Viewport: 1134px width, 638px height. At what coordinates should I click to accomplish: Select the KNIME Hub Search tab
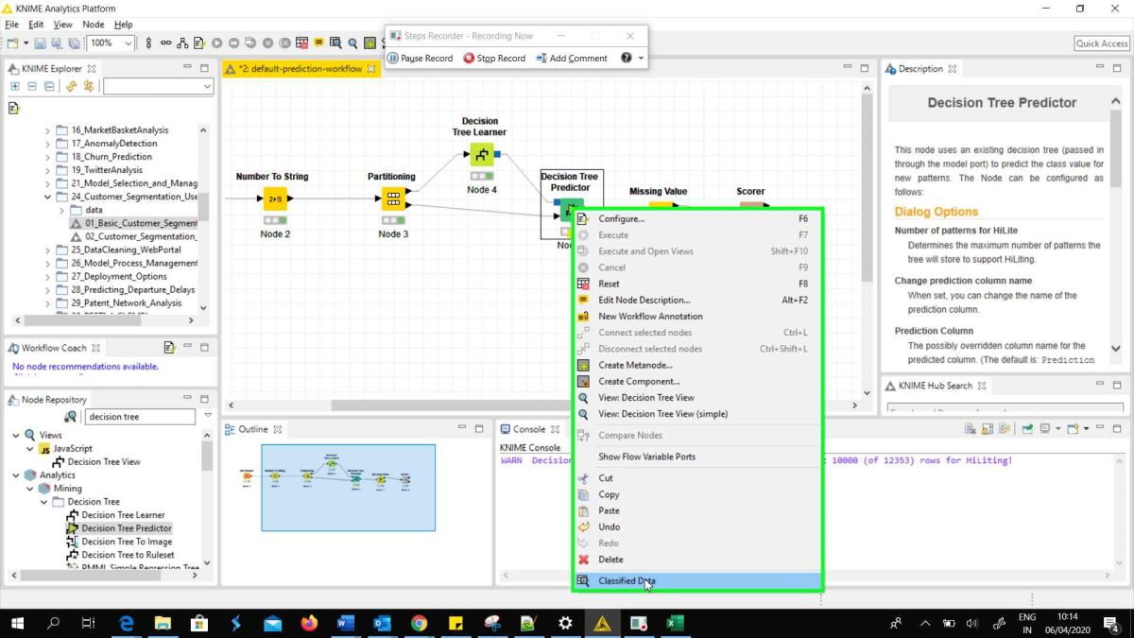click(x=935, y=386)
